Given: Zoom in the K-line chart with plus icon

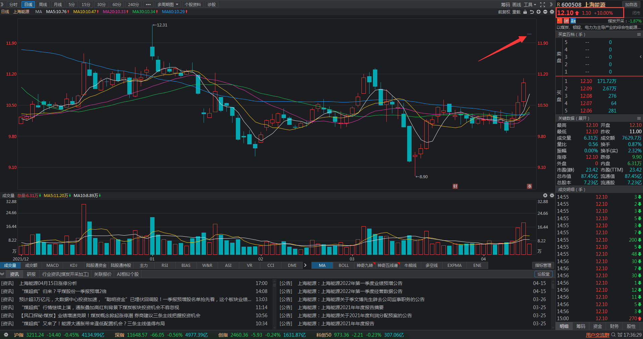Looking at the screenshot, I should tap(539, 12).
